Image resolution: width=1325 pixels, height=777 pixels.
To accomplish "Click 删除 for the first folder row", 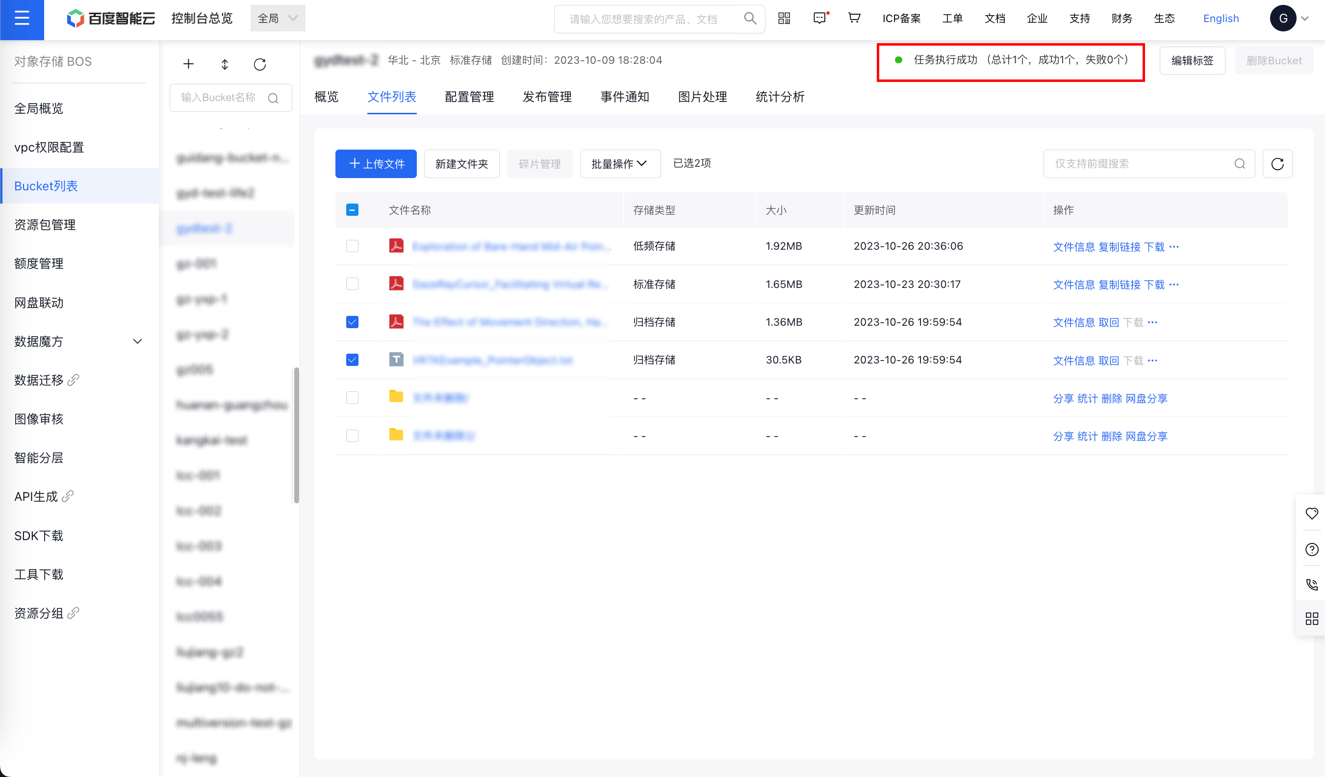I will tap(1112, 398).
